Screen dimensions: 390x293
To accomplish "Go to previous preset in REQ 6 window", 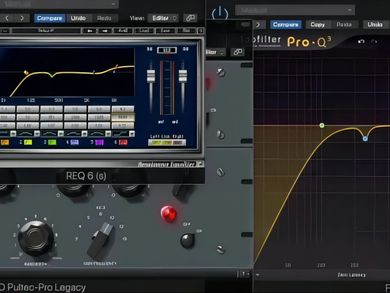I will 7,18.
